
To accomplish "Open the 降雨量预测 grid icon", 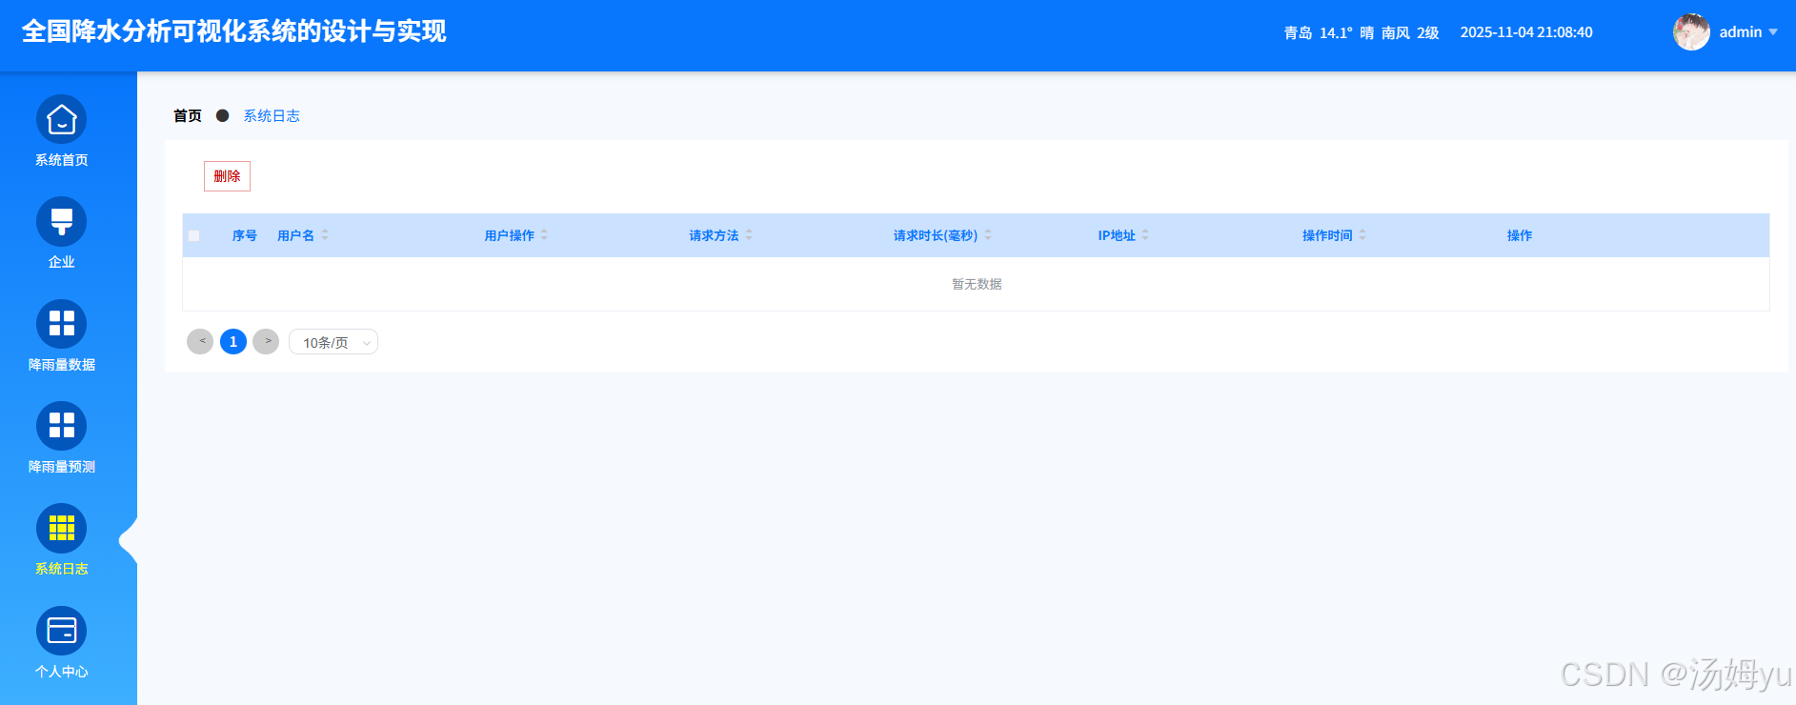I will [x=61, y=426].
